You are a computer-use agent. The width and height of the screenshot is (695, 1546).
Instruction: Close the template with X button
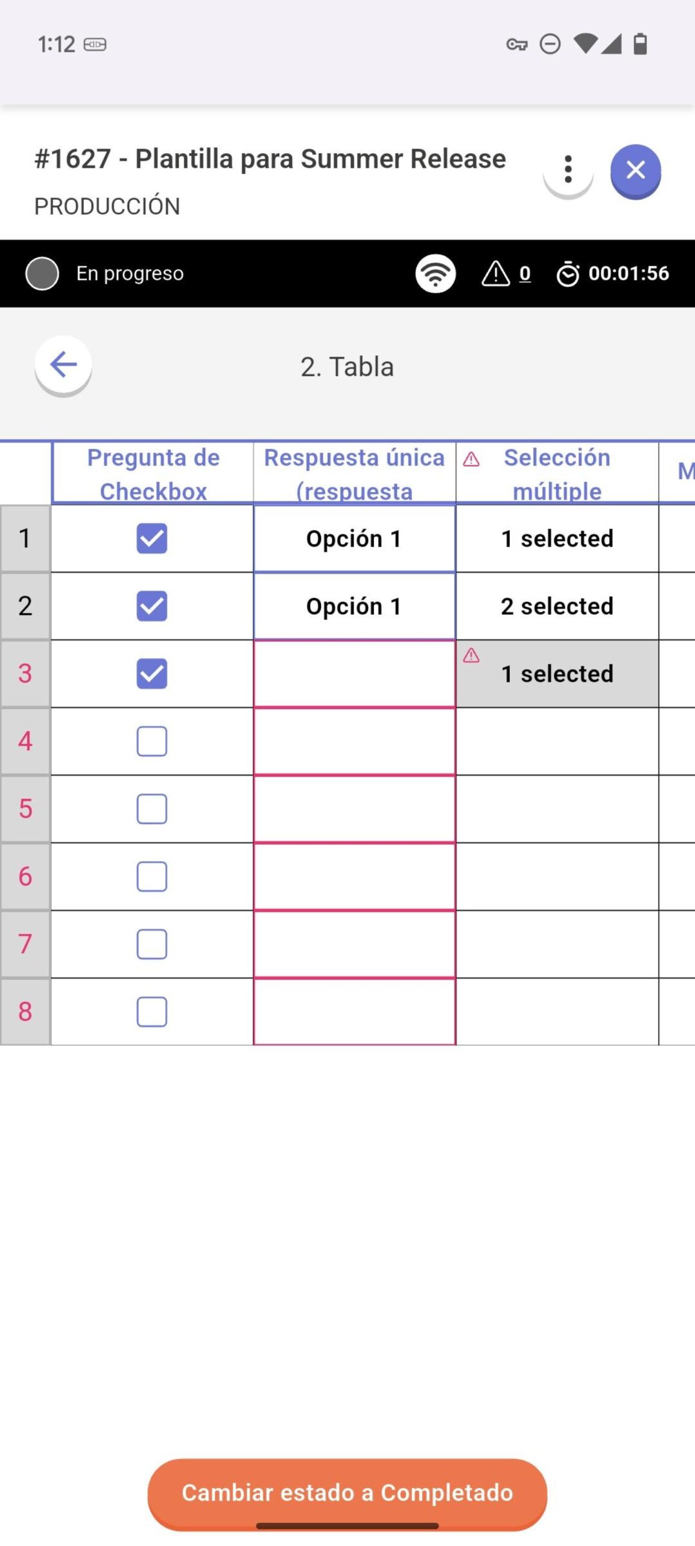635,171
